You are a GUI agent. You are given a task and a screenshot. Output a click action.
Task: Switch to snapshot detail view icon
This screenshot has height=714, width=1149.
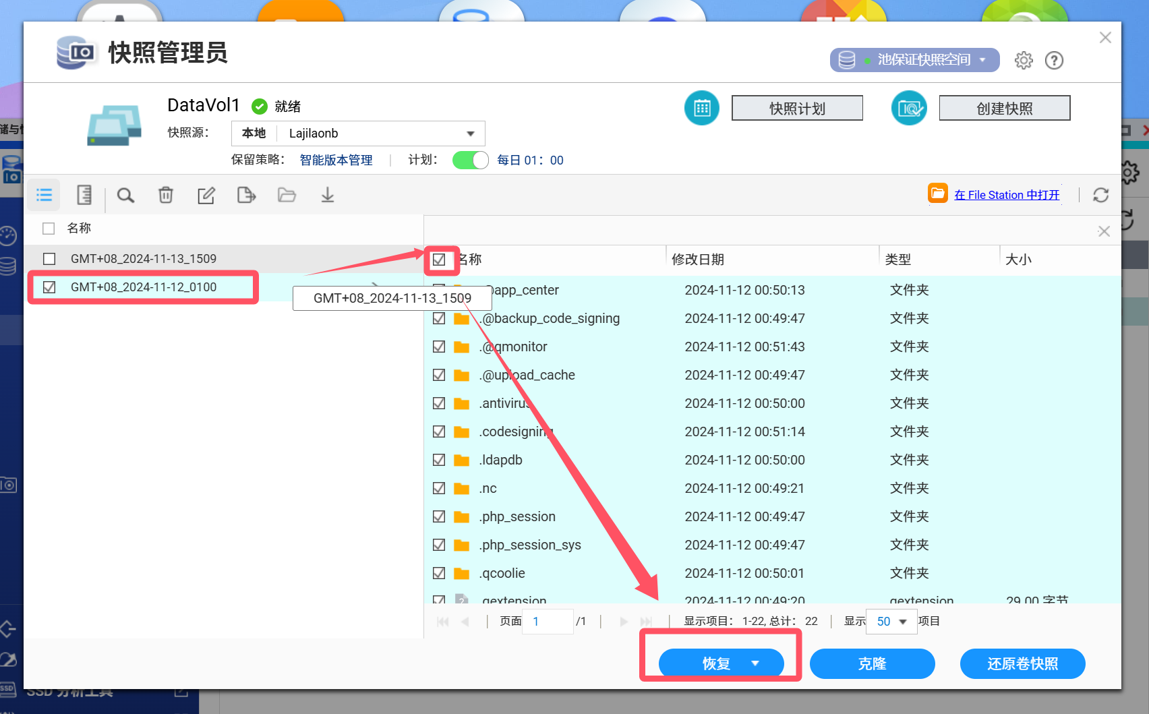[x=84, y=195]
